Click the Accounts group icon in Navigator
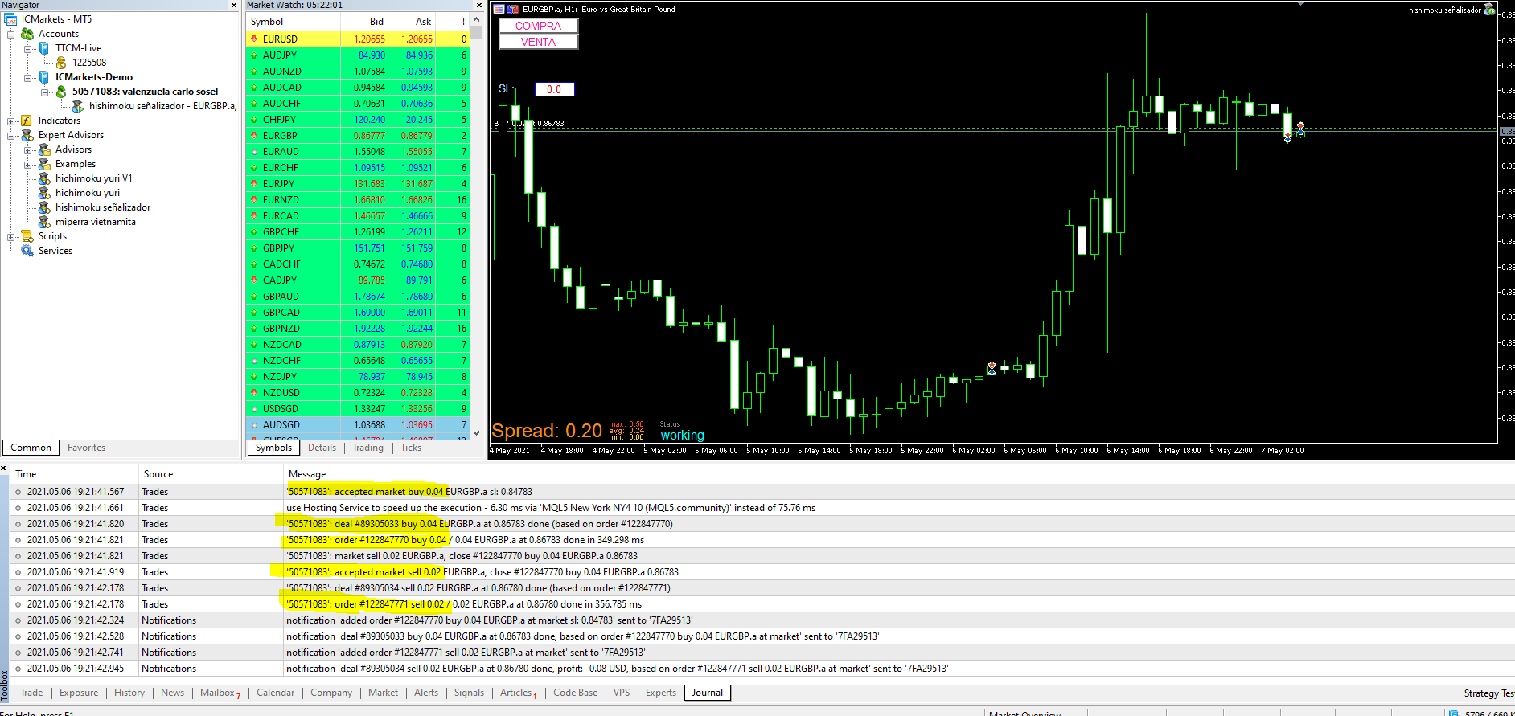 [x=27, y=34]
